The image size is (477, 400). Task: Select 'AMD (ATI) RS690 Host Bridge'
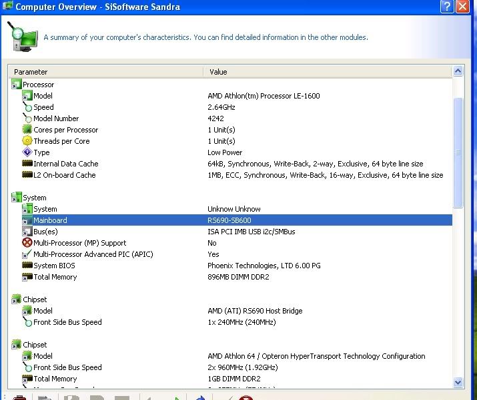(x=255, y=311)
